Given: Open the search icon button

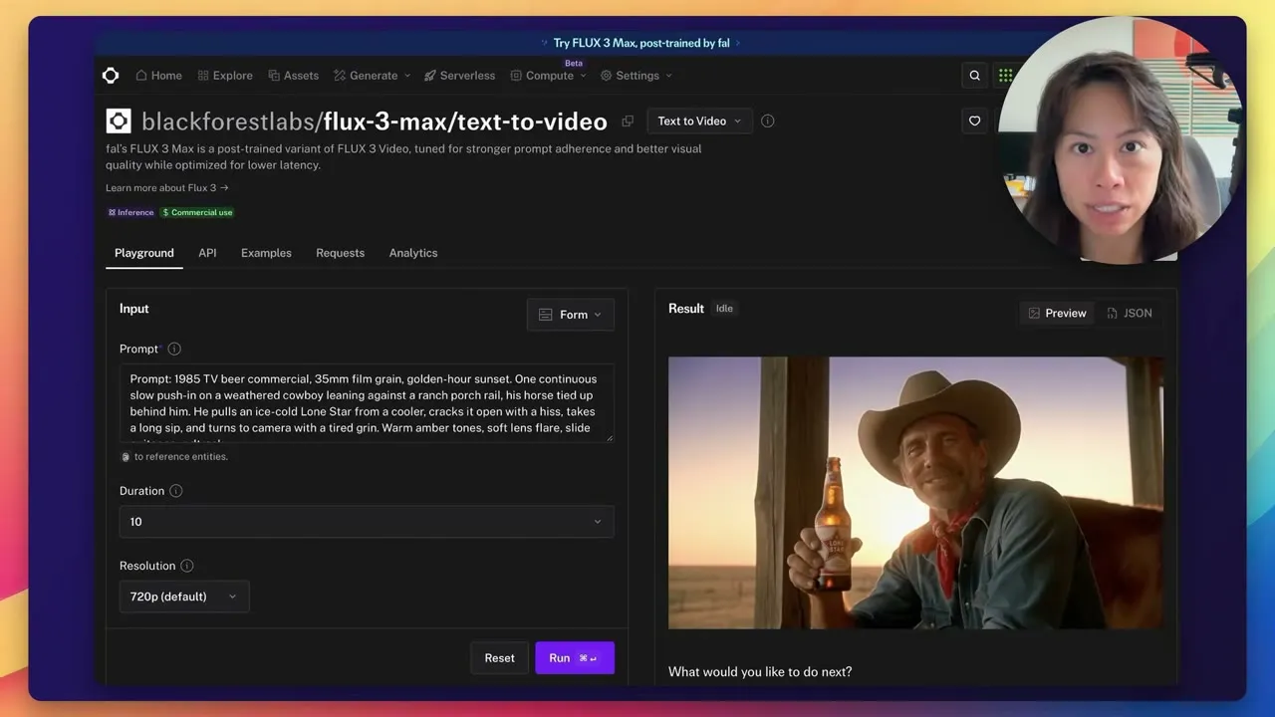Looking at the screenshot, I should [x=975, y=76].
